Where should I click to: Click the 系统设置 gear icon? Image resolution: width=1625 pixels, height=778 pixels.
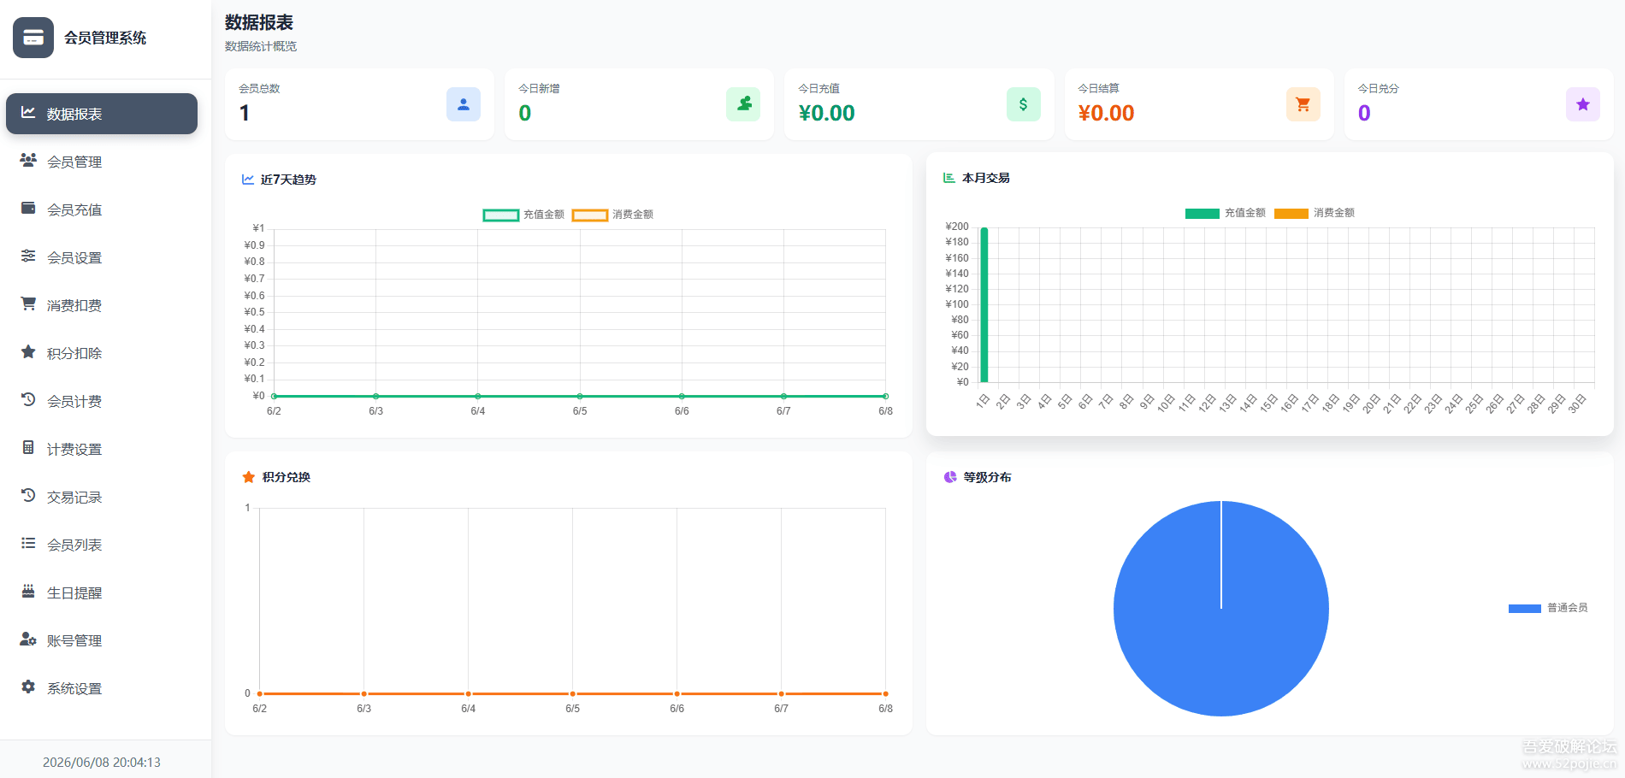click(28, 687)
